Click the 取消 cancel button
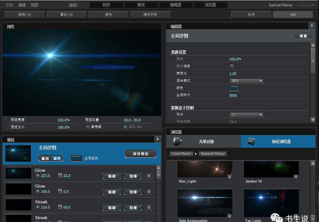The height and width of the screenshot is (222, 319). coord(251,15)
